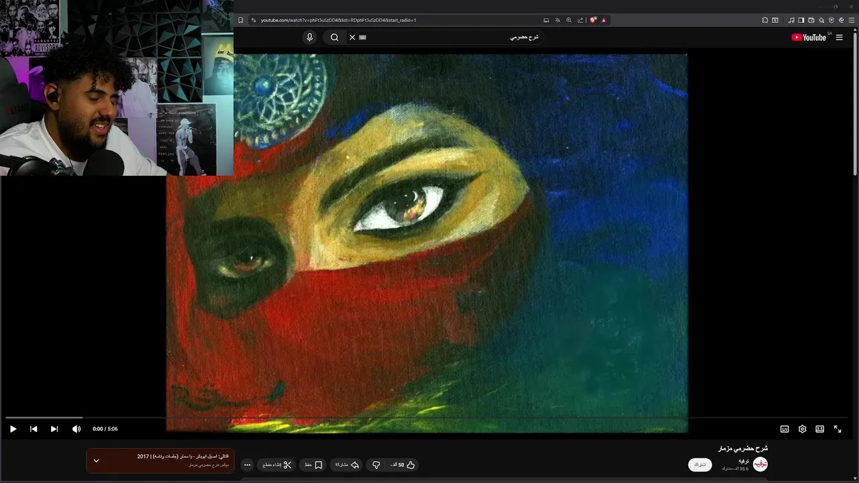Open Brave Wallet icon

811,20
